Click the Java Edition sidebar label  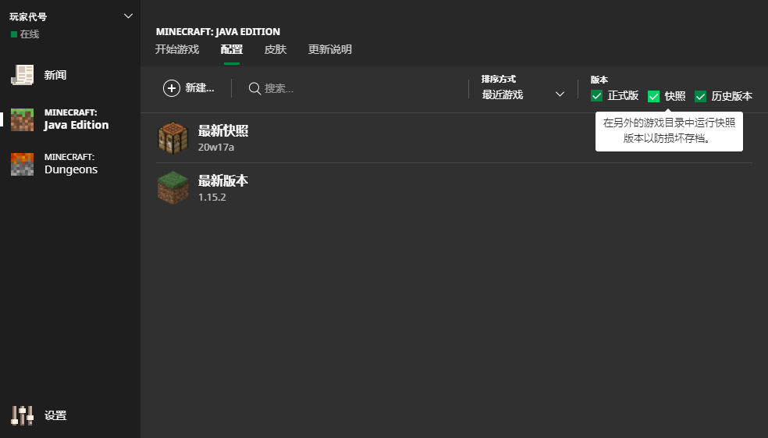[x=76, y=125]
